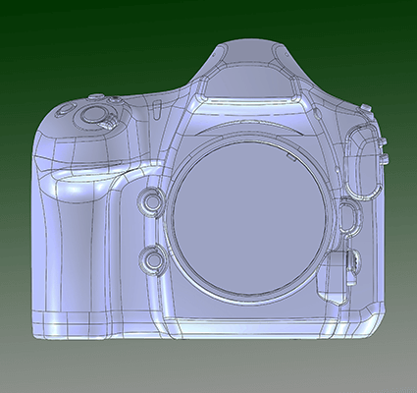Pick the ribbed focus mode switch lever
The width and height of the screenshot is (417, 393).
pyautogui.click(x=353, y=267)
